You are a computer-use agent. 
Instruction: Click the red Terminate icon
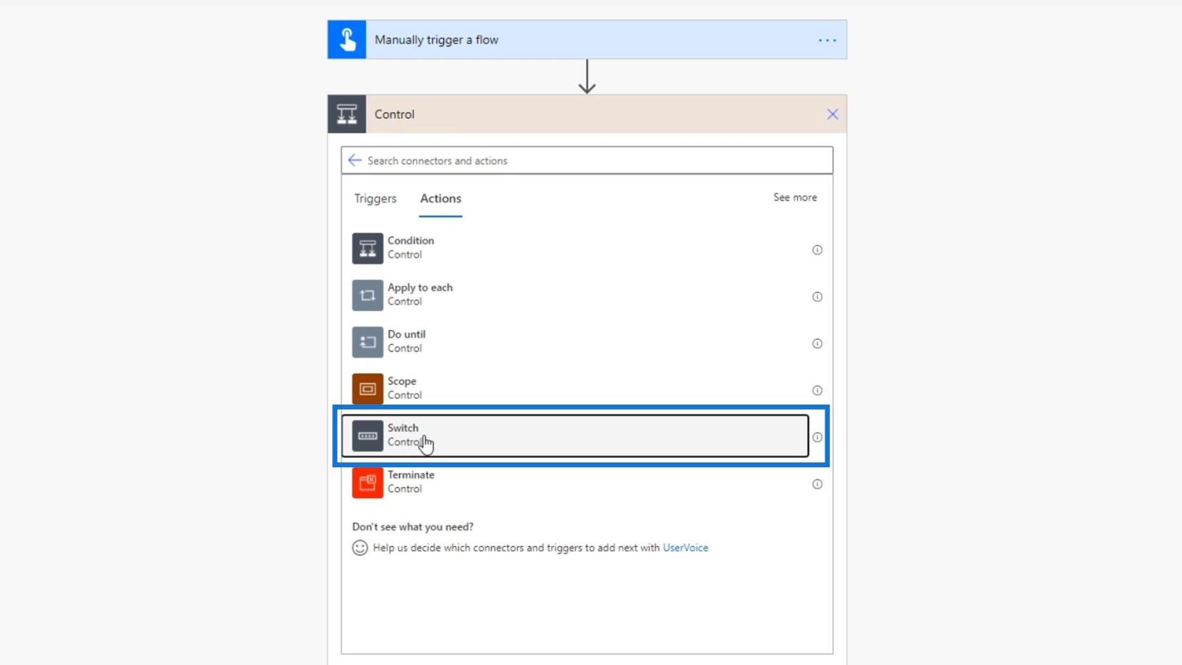[x=367, y=483]
